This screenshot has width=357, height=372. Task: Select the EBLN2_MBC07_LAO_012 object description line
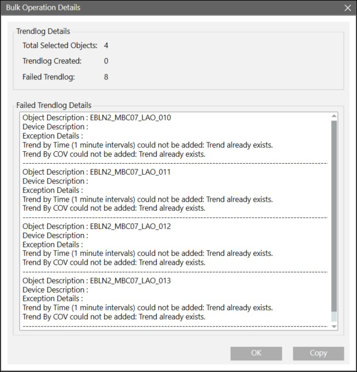(x=96, y=226)
